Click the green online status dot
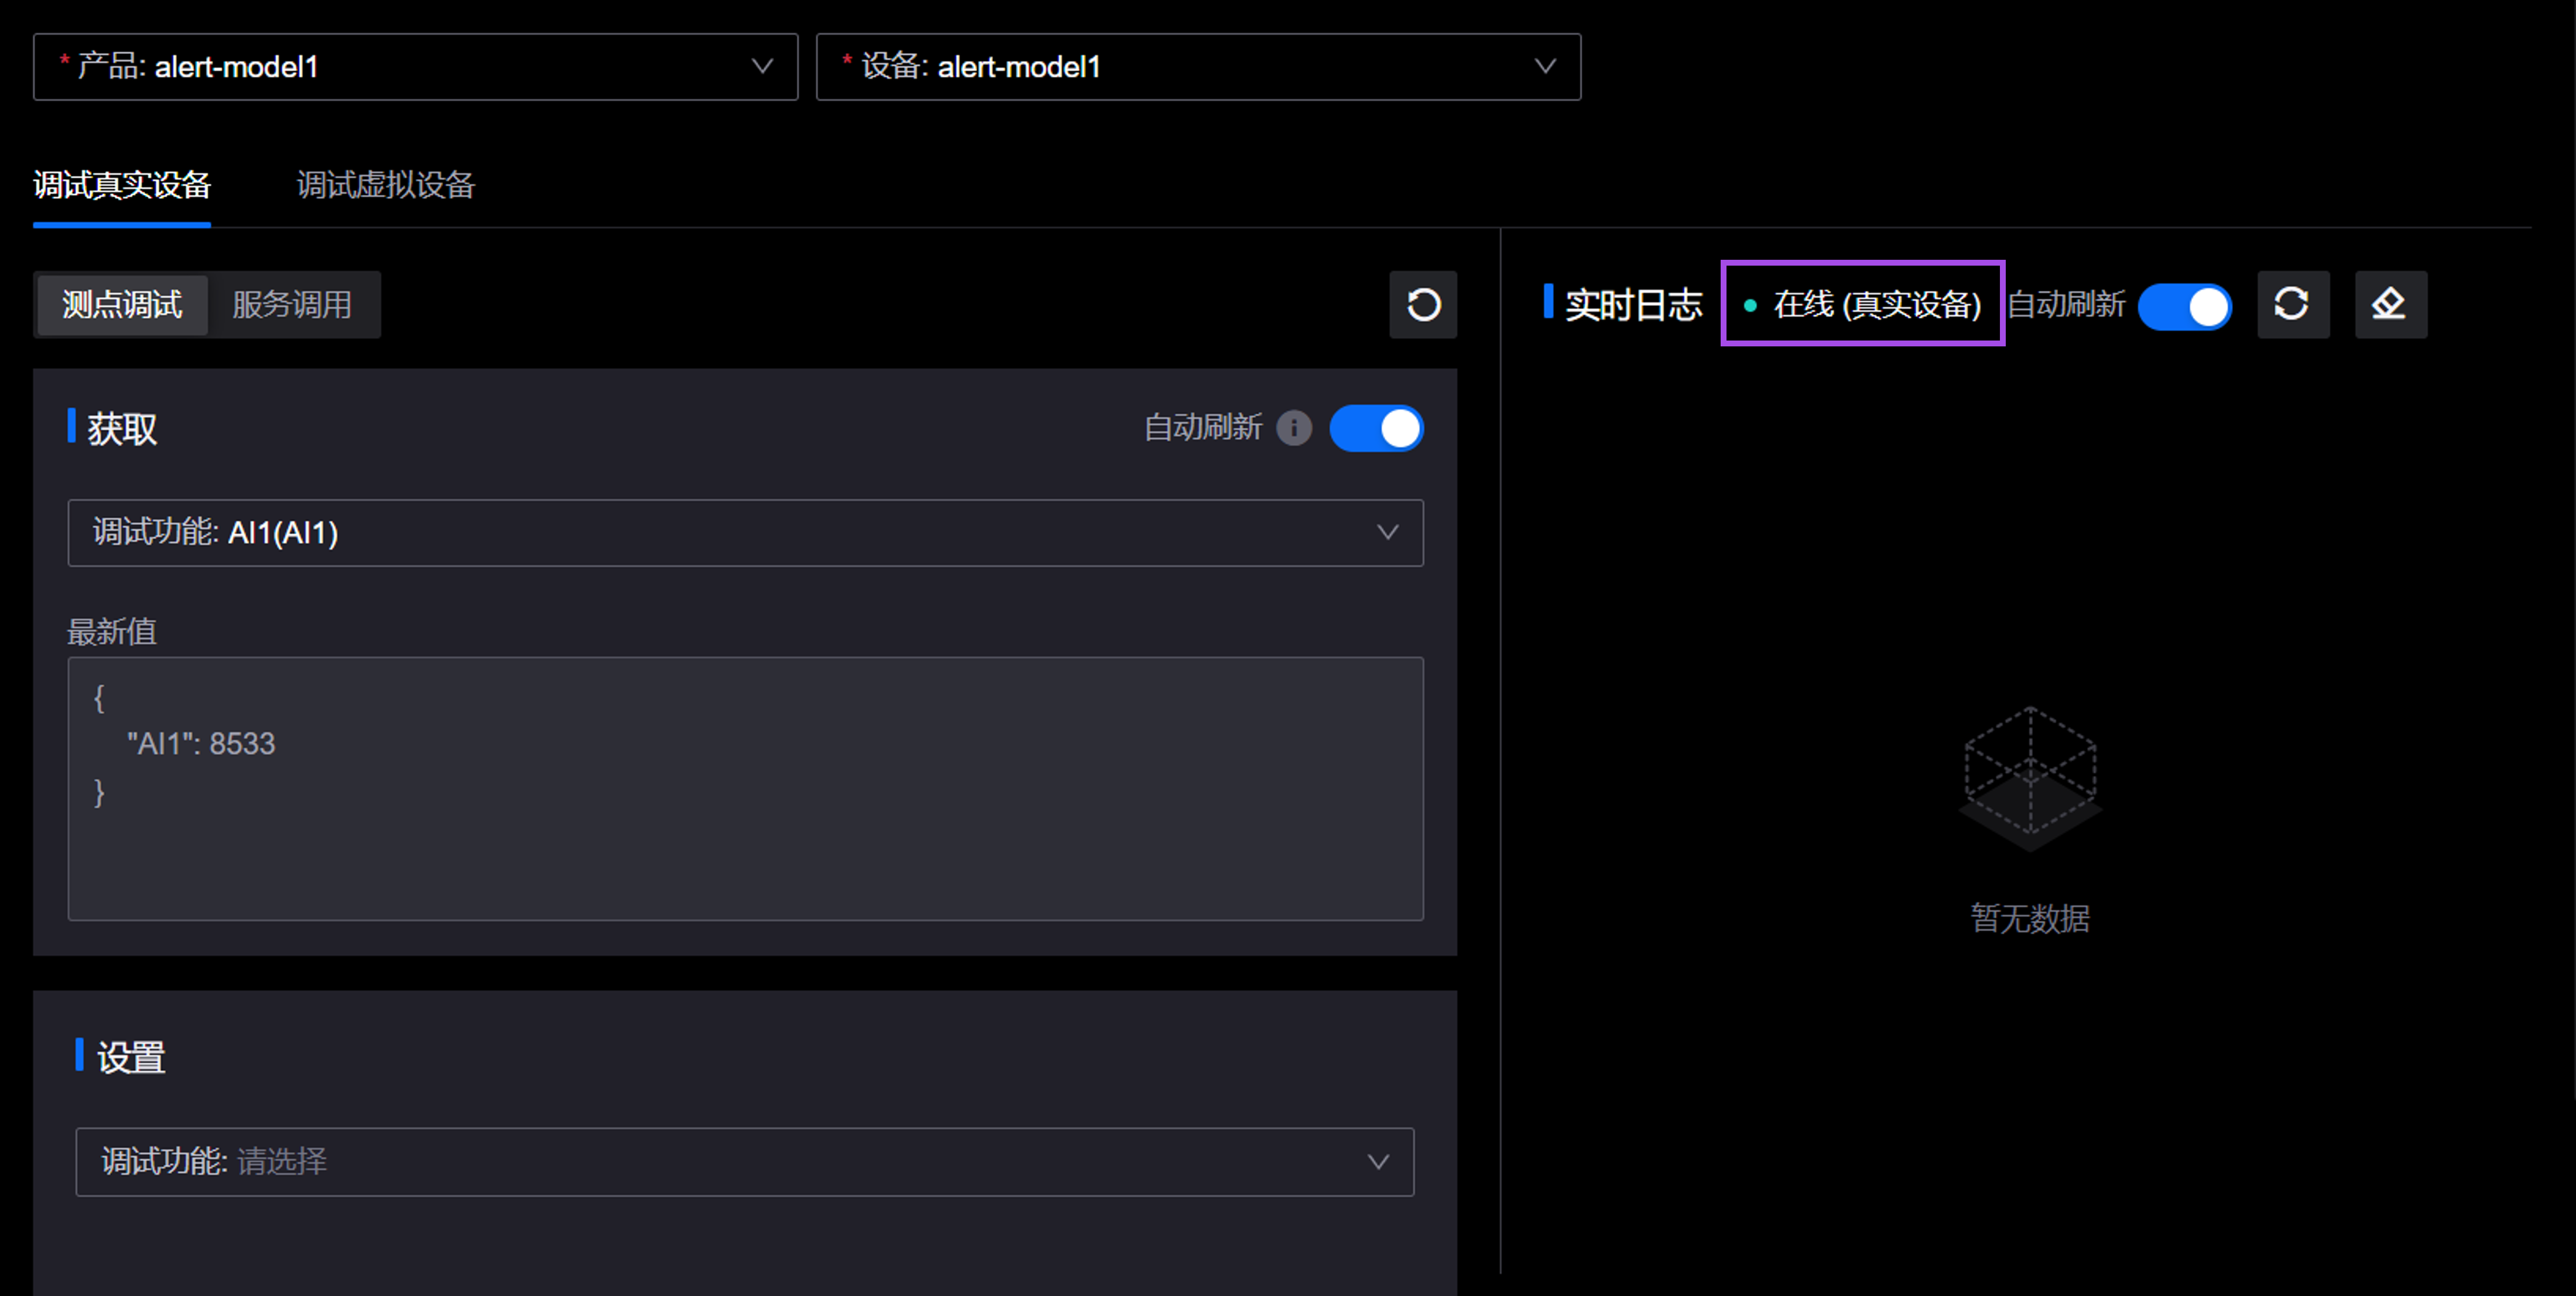This screenshot has height=1296, width=2576. [x=1750, y=306]
